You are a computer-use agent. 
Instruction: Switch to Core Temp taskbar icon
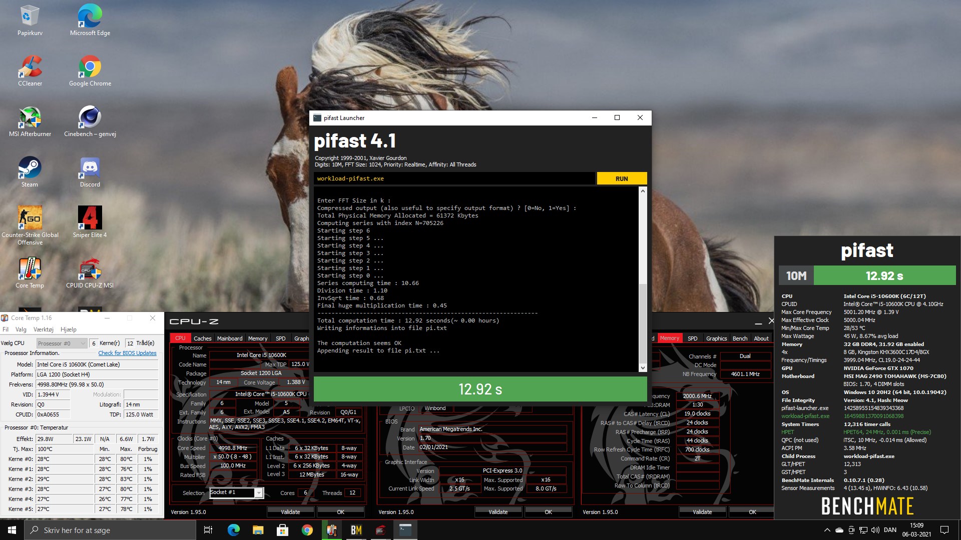pos(331,530)
